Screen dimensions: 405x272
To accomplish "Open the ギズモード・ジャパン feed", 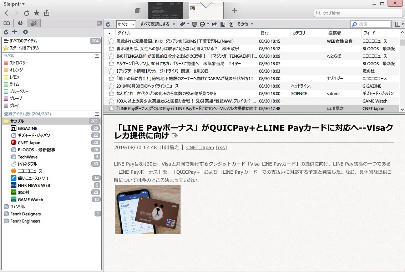I will tap(52, 135).
